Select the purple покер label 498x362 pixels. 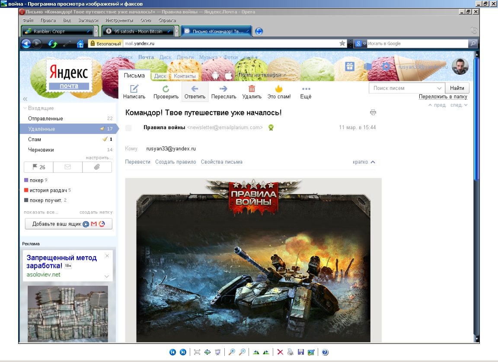point(36,180)
